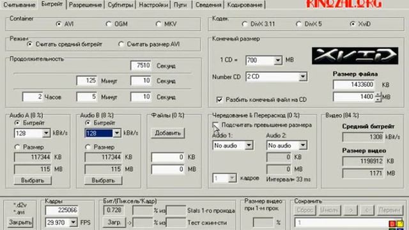Screen dimensions: 409x230
Task: Decrease file size MB with down stepper
Action: click(x=378, y=100)
